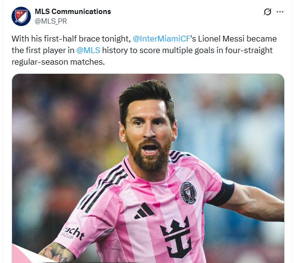The width and height of the screenshot is (303, 263).
Task: Click the MLS Communications display name
Action: (73, 12)
